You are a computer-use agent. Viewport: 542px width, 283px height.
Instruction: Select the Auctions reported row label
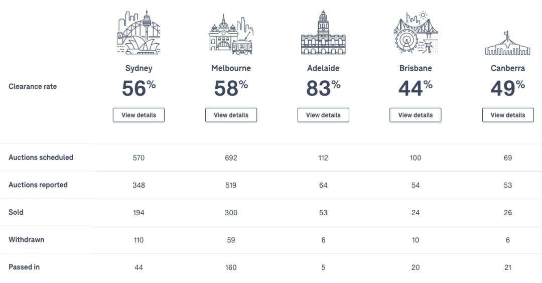[38, 185]
